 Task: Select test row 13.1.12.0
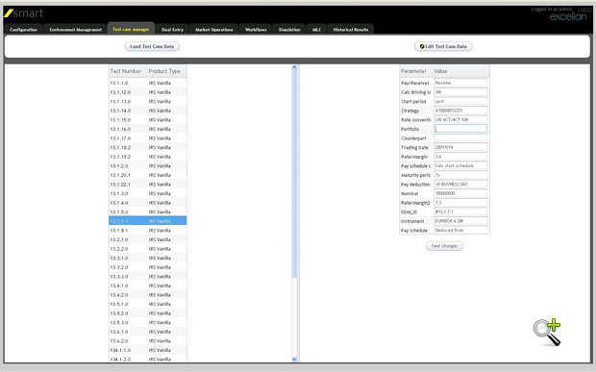[147, 92]
